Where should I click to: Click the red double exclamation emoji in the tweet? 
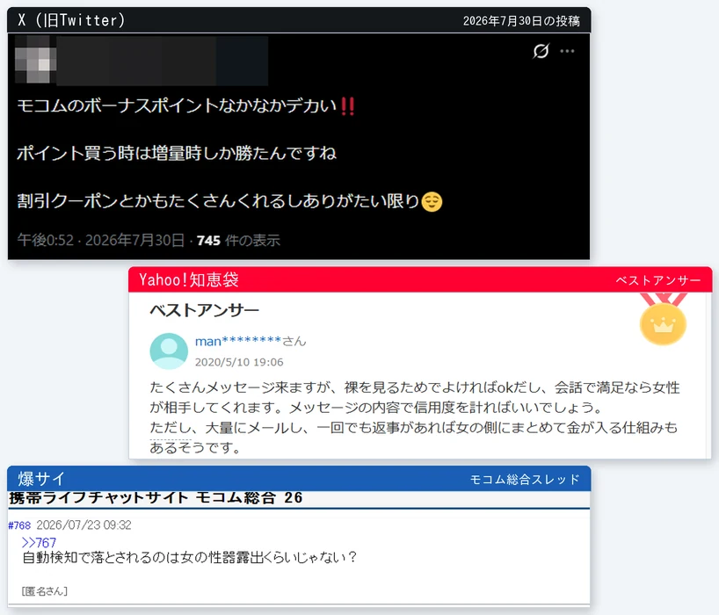point(347,105)
